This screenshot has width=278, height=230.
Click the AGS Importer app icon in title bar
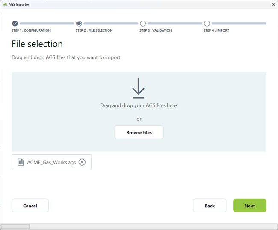pyautogui.click(x=5, y=4)
